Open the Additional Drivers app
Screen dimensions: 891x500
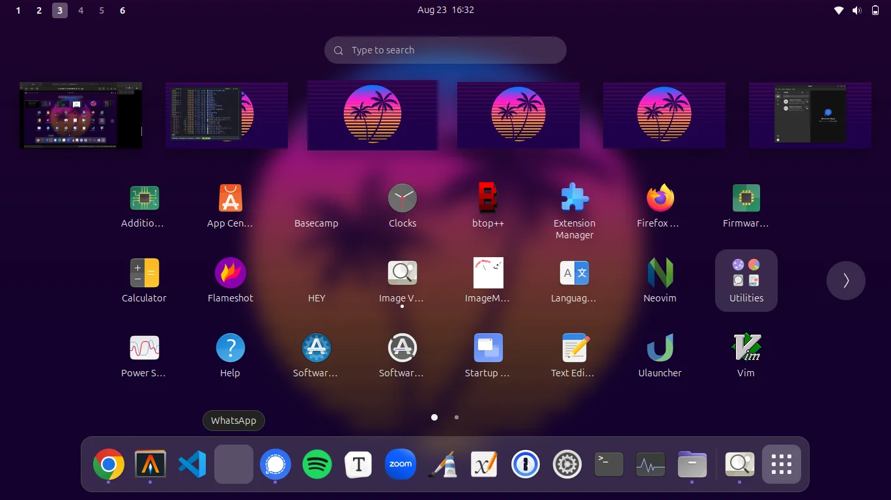(x=144, y=198)
